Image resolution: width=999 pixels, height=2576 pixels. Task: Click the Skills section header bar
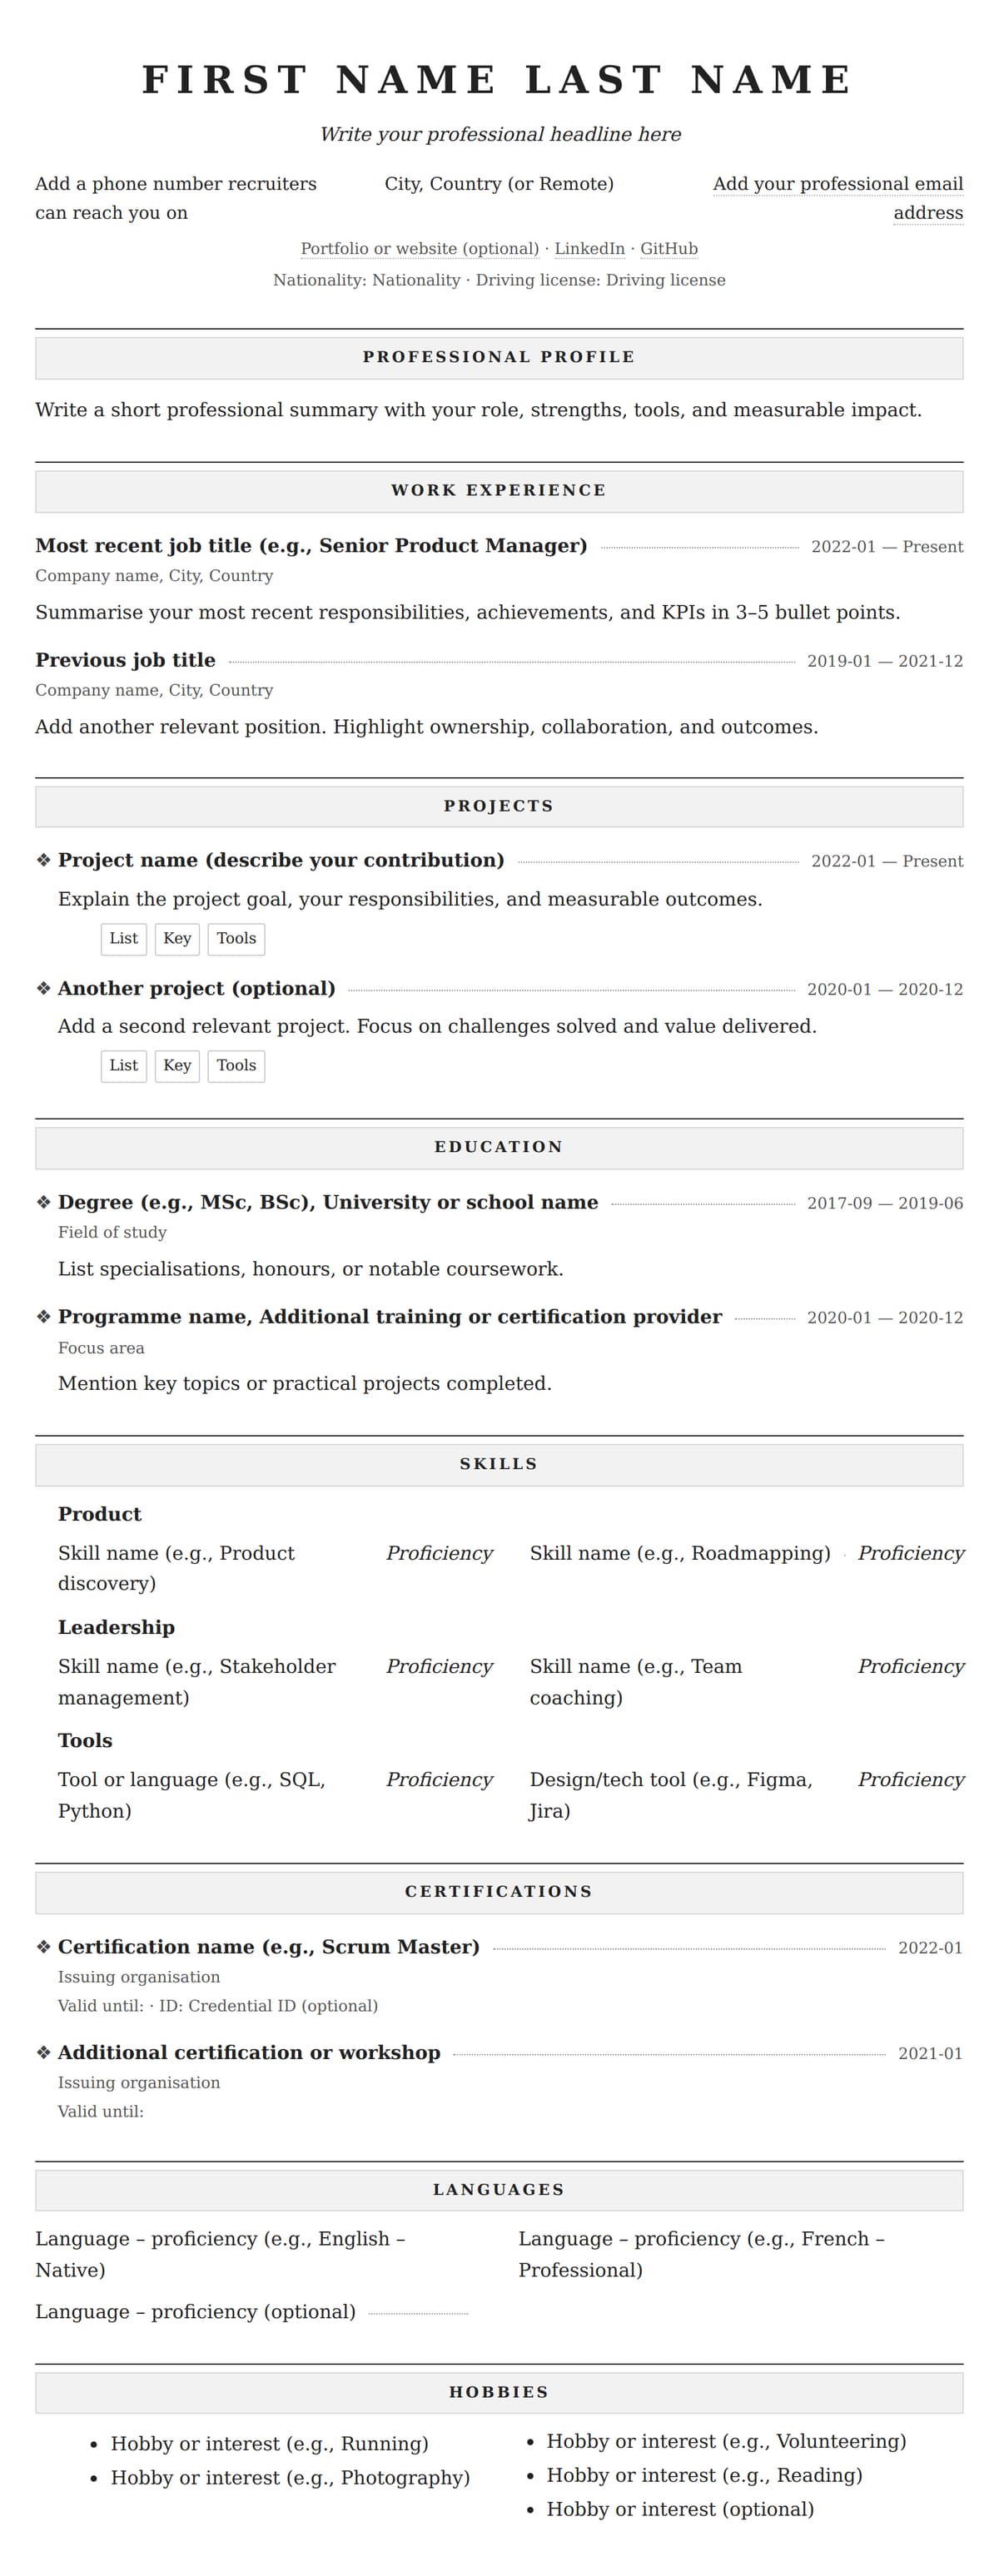point(499,1464)
